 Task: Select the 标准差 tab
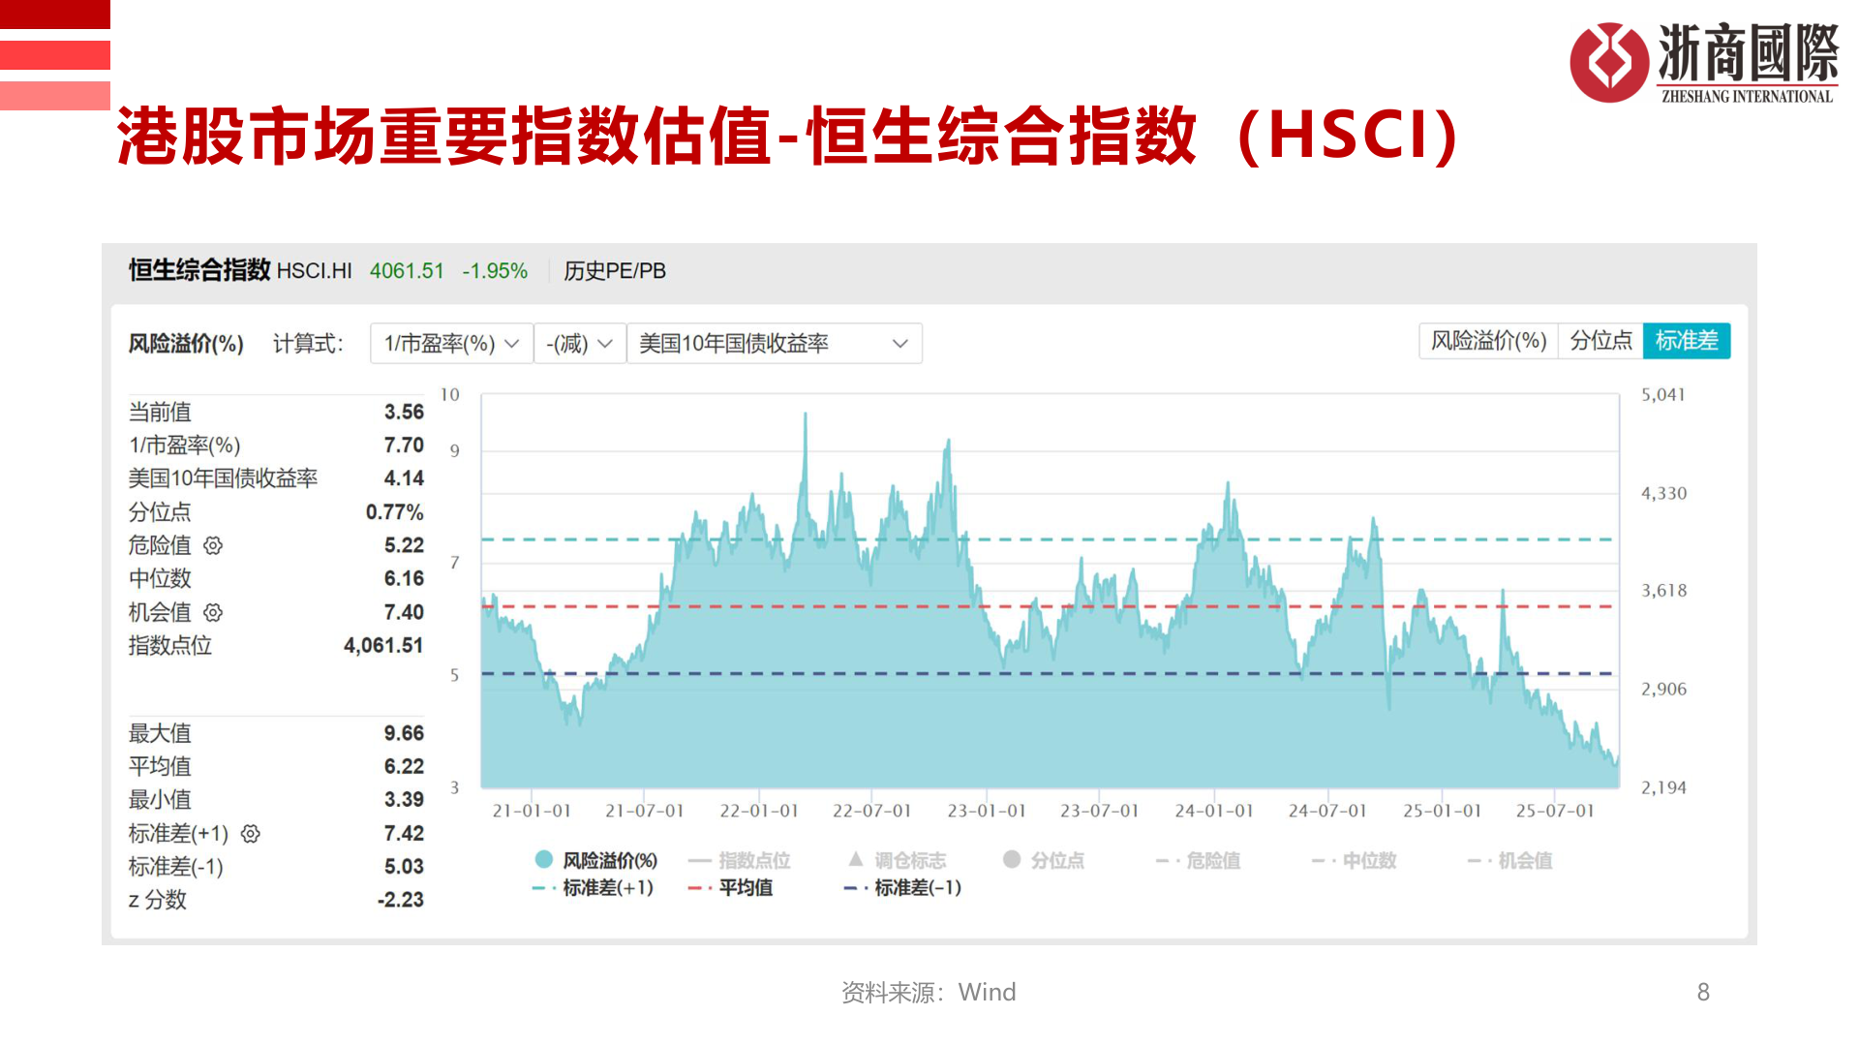click(1686, 341)
